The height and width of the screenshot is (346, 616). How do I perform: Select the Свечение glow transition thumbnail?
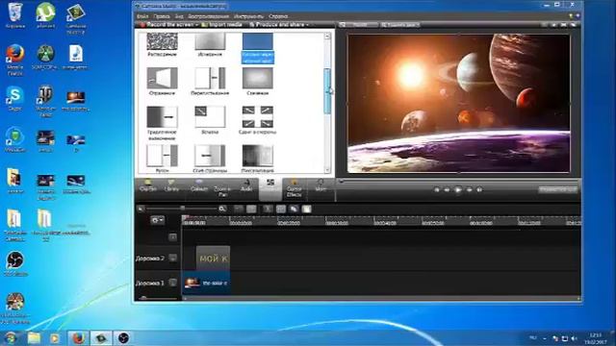pos(258,78)
